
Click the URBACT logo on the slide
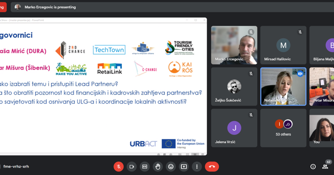tap(143, 144)
